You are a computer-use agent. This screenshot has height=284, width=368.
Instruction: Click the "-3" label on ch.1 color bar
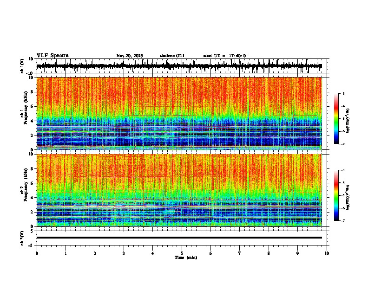(342, 93)
